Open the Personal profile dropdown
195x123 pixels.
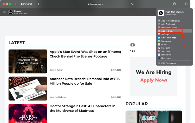(27, 4)
